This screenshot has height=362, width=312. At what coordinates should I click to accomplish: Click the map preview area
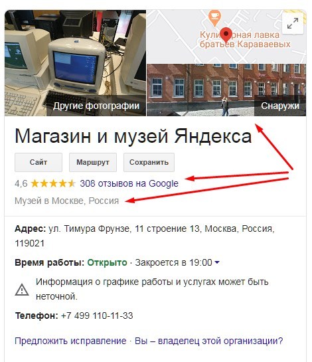click(x=226, y=37)
